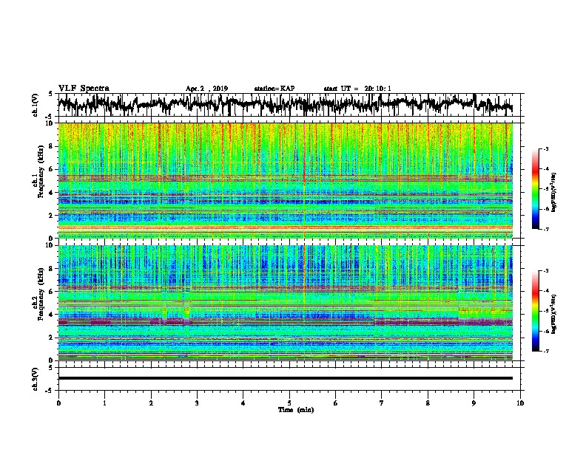Click time axis tick label "1"
This screenshot has width=586, height=452.
point(105,403)
